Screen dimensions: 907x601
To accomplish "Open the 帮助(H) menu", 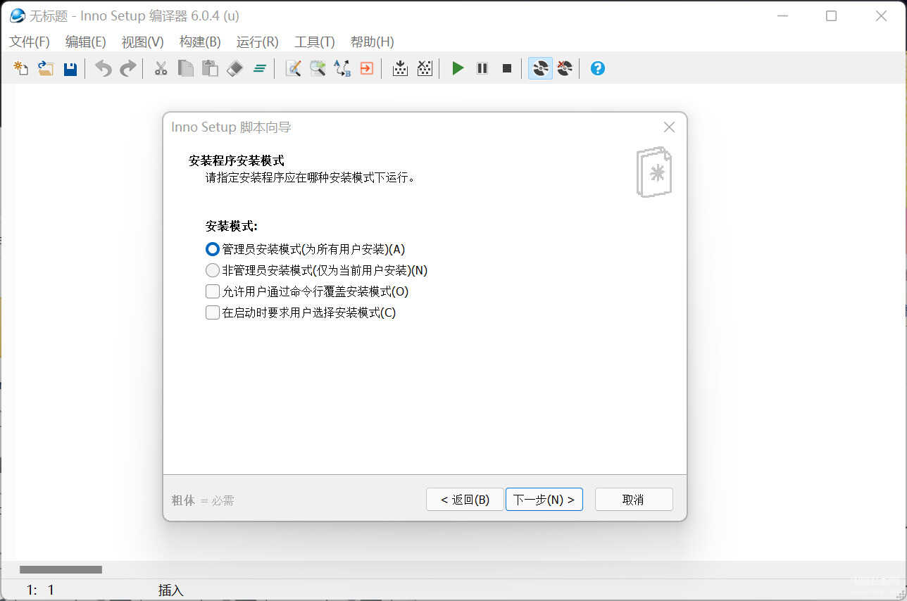I will point(373,42).
